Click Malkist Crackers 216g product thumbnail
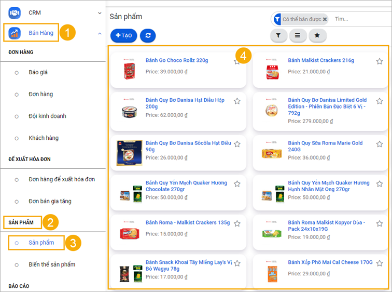The width and height of the screenshot is (392, 292). [272, 70]
